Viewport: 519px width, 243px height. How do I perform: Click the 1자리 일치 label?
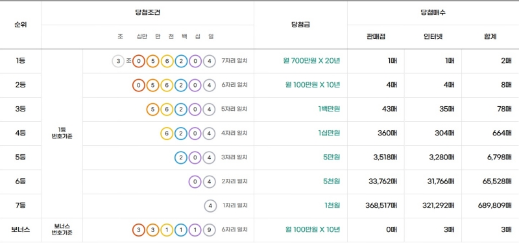pyautogui.click(x=235, y=205)
